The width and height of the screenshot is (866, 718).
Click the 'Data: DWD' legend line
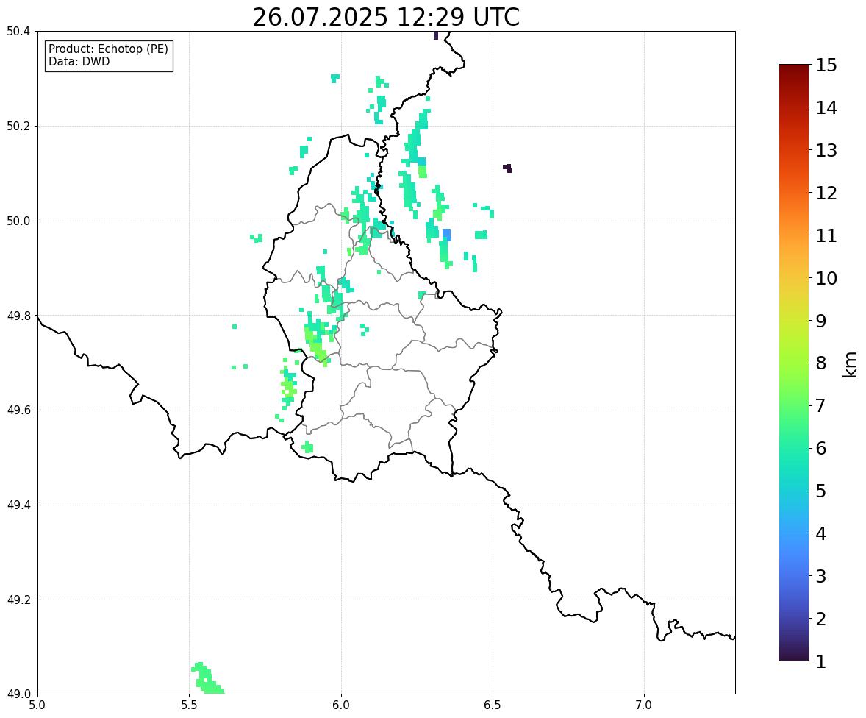click(x=79, y=61)
